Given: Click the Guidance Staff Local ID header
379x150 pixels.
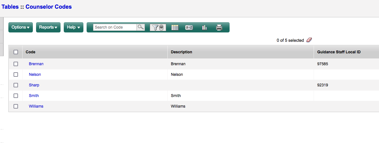Looking at the screenshot, I should click(339, 52).
